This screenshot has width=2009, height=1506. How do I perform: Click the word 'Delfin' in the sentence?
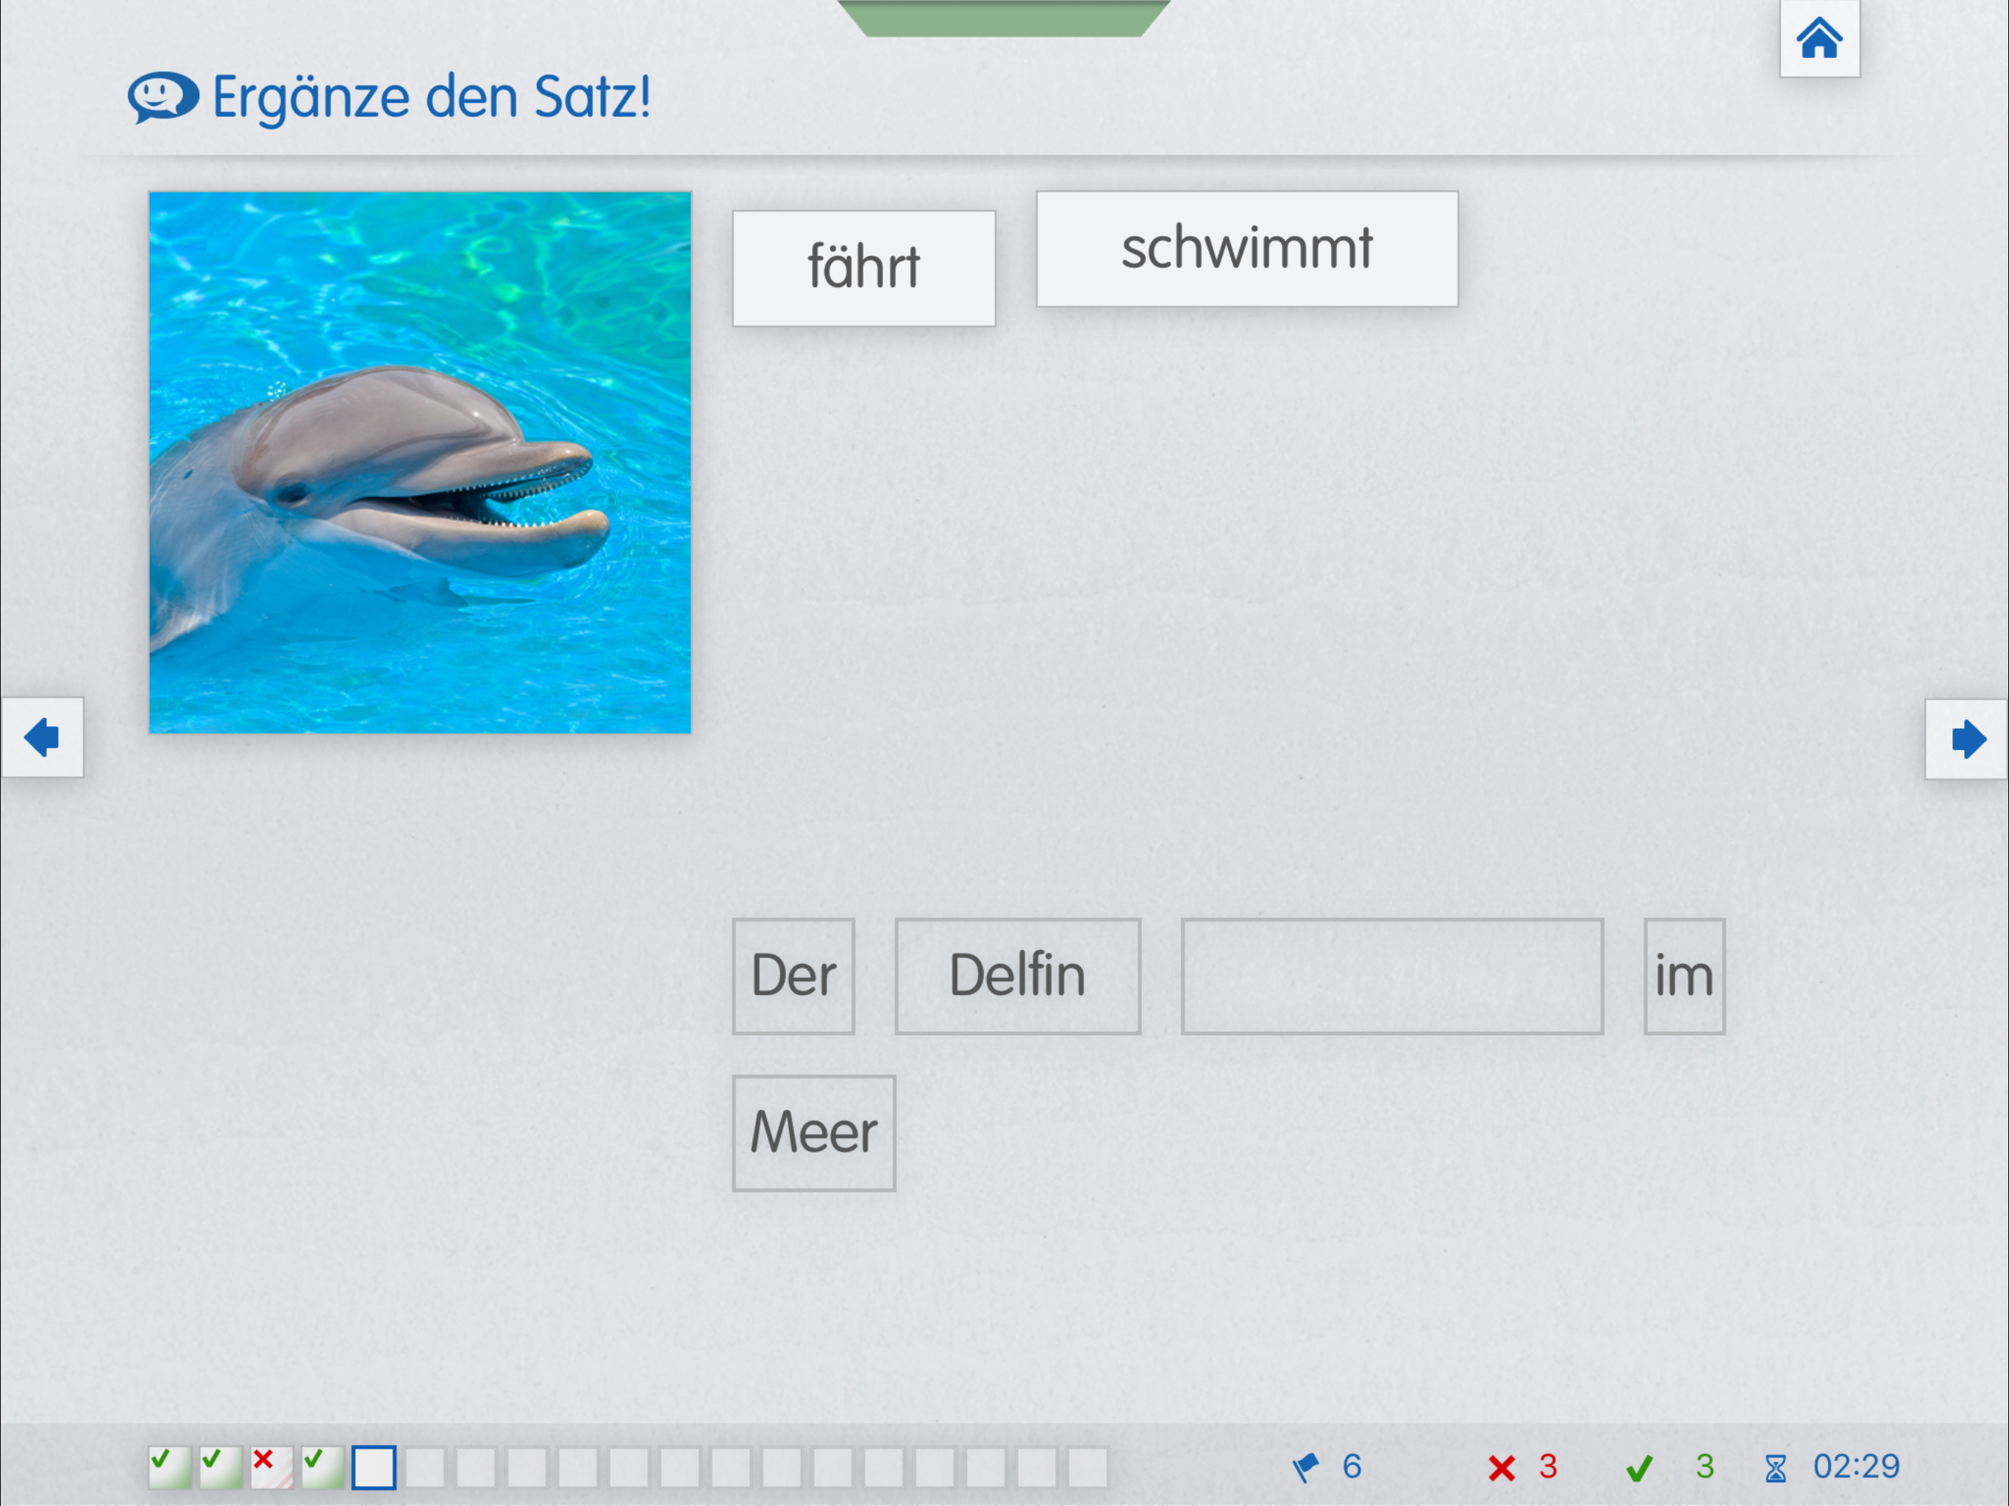pos(1016,976)
